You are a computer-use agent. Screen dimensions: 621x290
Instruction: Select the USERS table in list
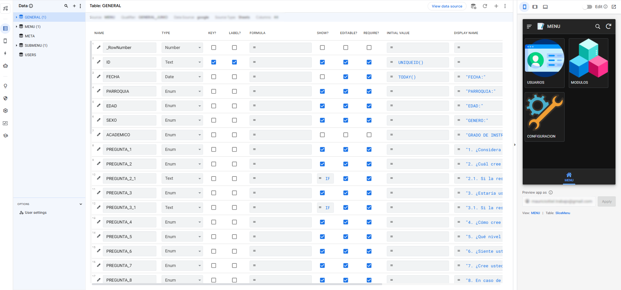pyautogui.click(x=30, y=55)
